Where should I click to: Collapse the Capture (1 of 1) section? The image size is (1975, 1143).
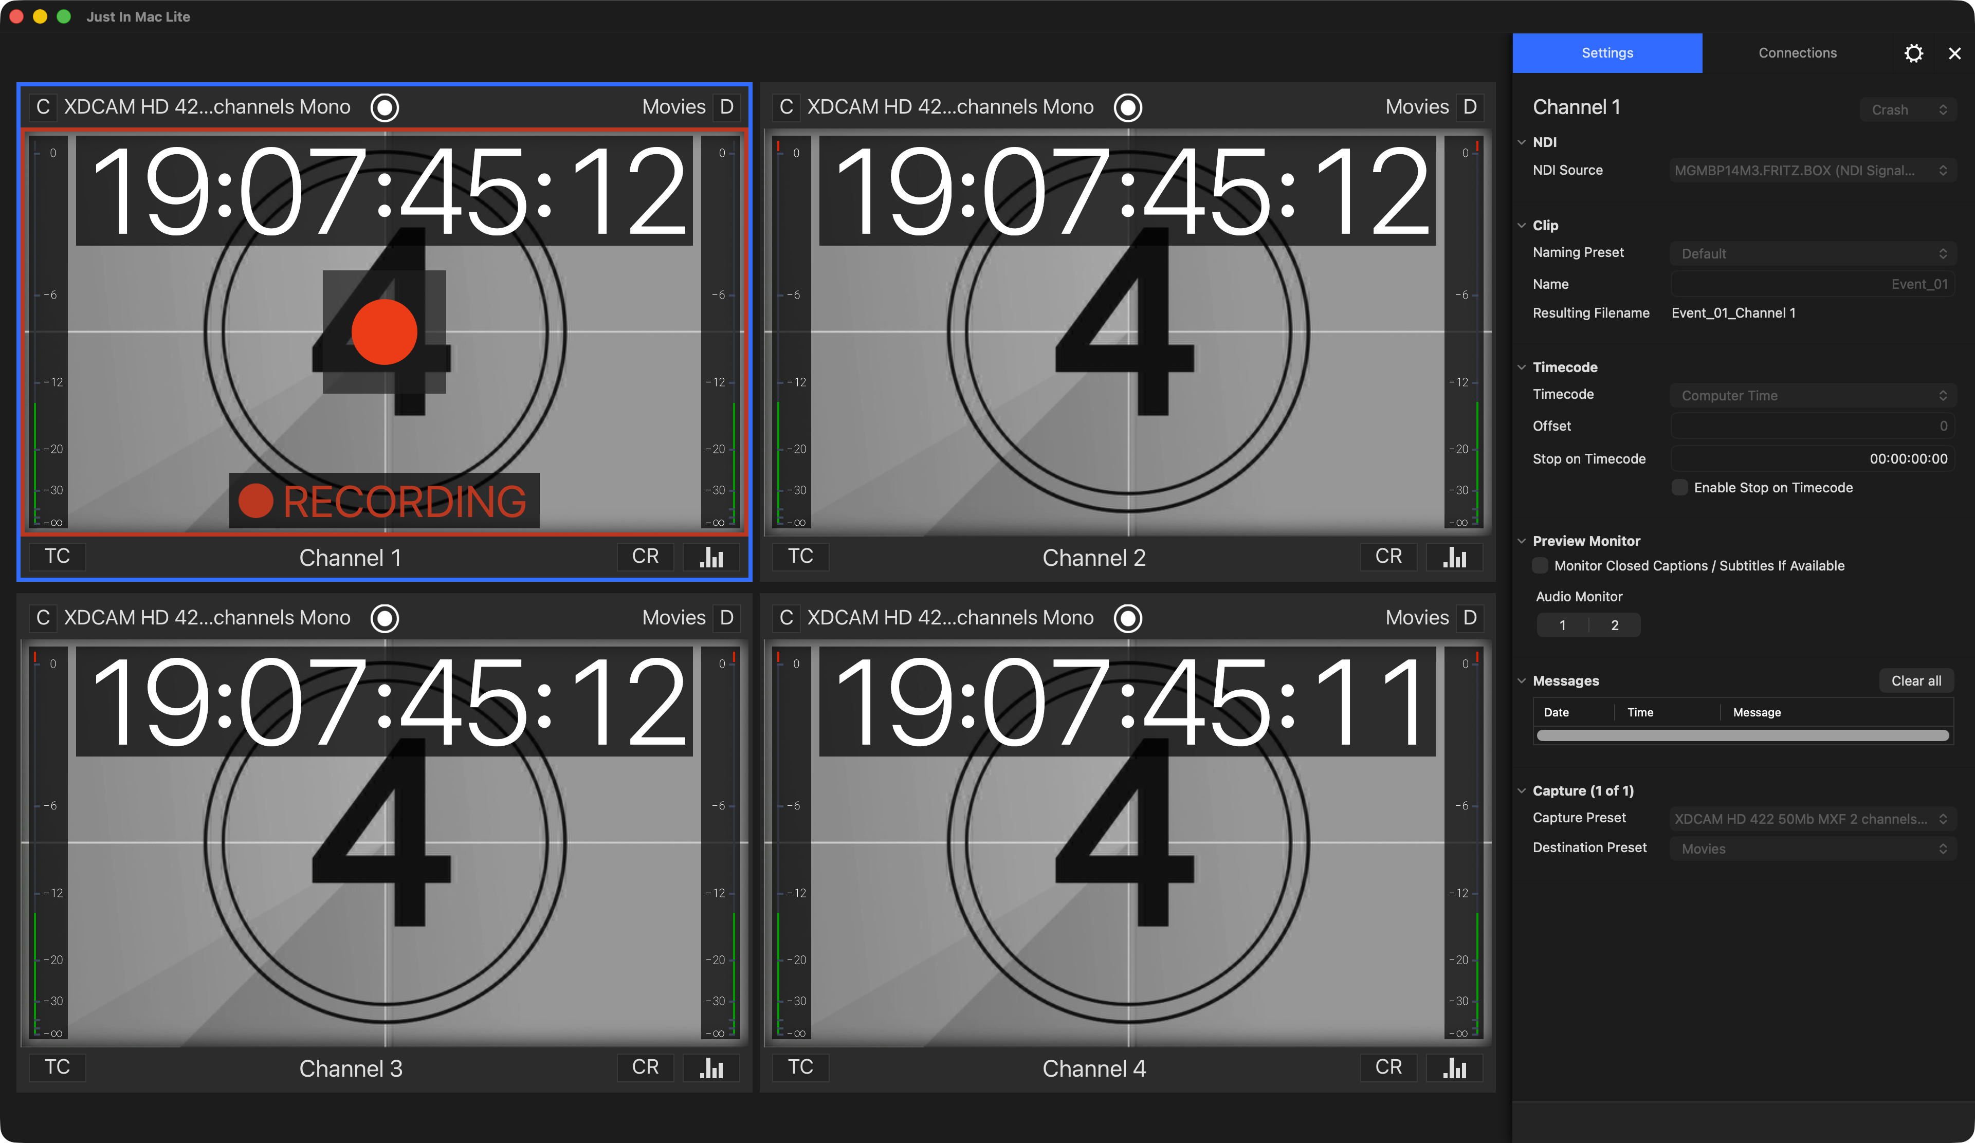(x=1521, y=790)
